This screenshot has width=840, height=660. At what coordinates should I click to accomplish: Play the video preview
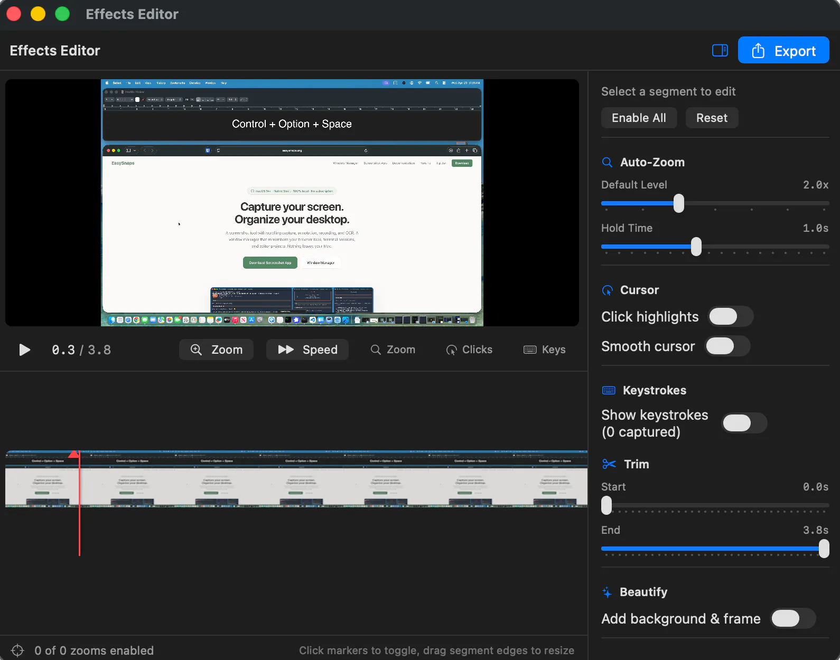tap(24, 350)
